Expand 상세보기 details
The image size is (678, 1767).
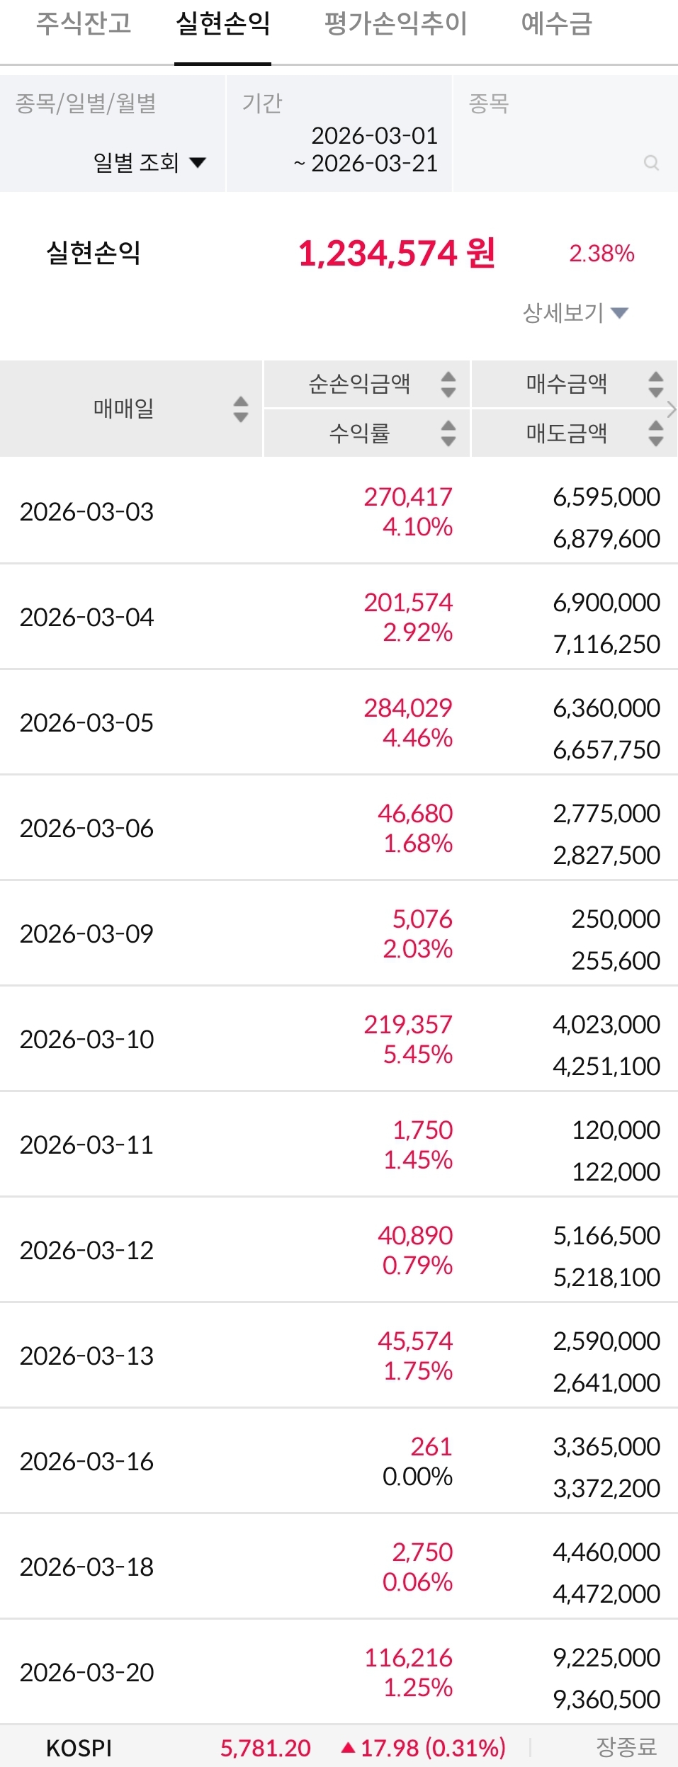point(575,312)
